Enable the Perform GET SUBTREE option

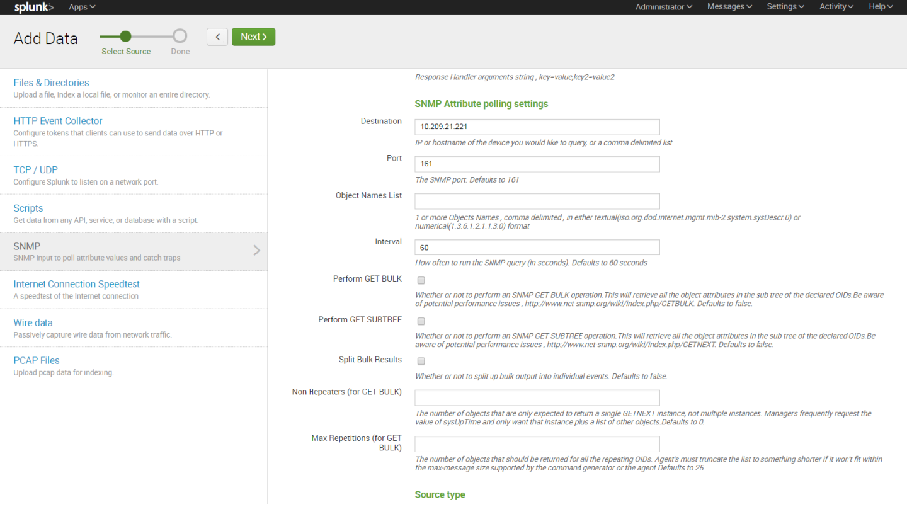(421, 321)
